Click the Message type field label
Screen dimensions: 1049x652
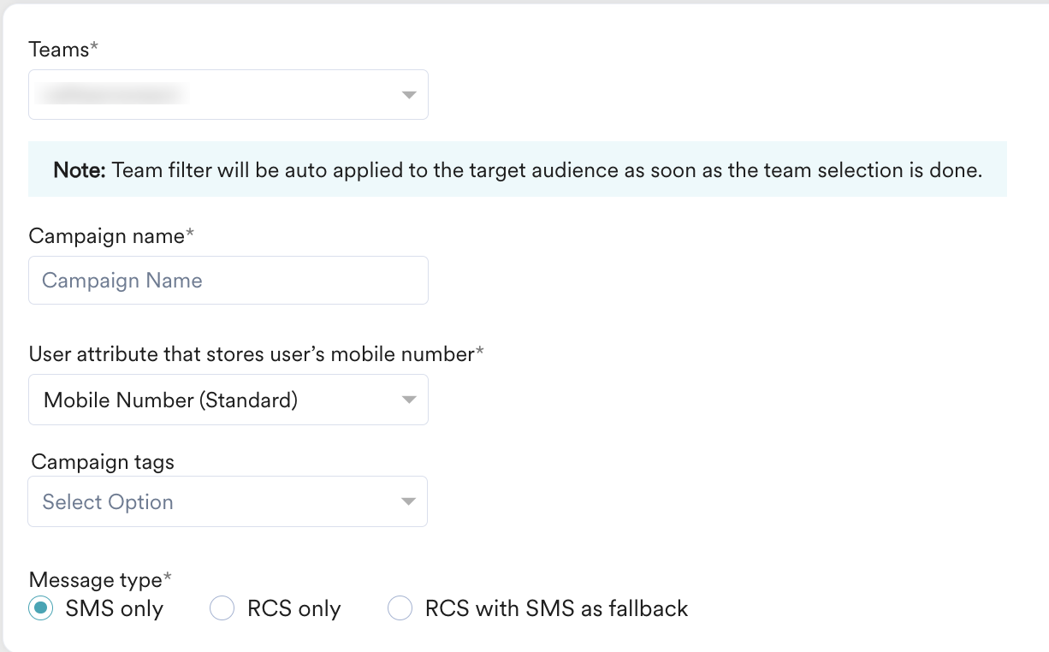pos(96,580)
